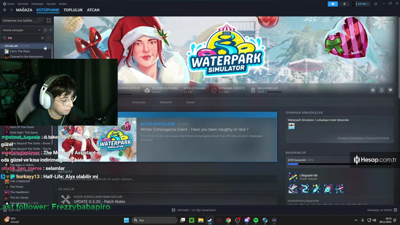
Task: Click the activity comment input field
Action: pyautogui.click(x=167, y=179)
